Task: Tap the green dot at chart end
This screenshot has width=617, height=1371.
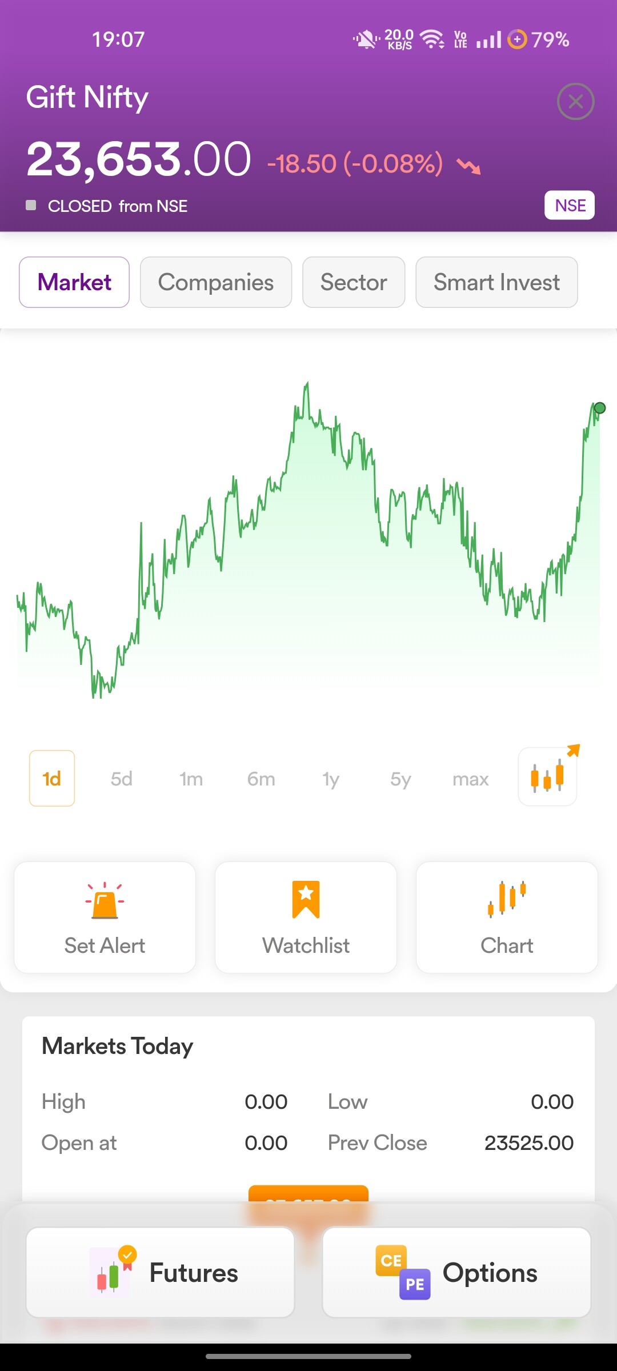Action: click(599, 408)
